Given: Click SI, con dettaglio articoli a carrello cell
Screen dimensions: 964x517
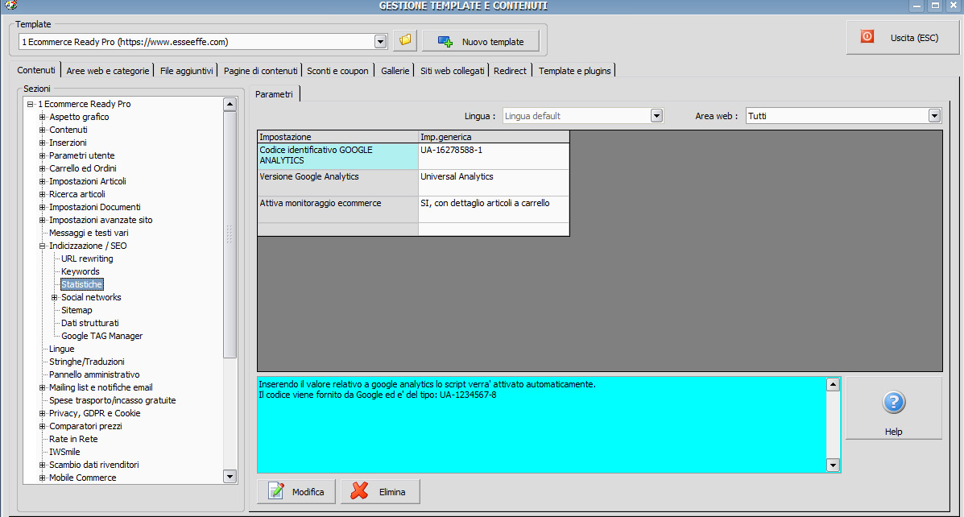Looking at the screenshot, I should (x=494, y=209).
